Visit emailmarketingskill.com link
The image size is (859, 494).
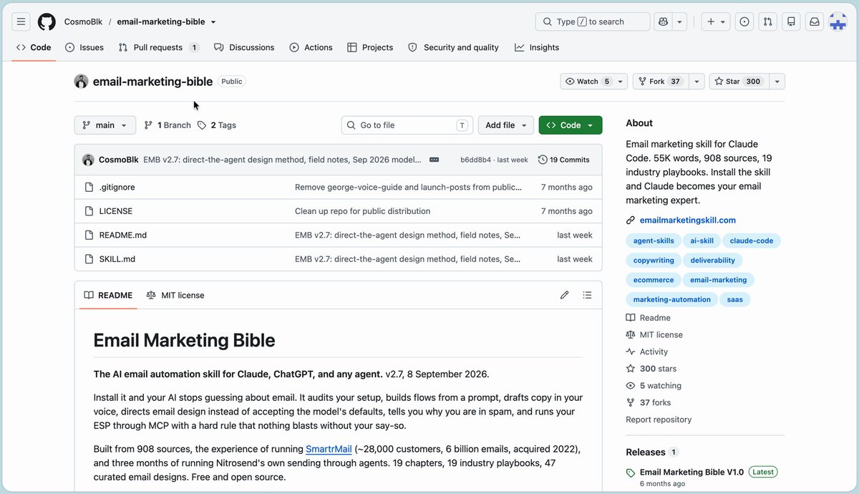(687, 221)
